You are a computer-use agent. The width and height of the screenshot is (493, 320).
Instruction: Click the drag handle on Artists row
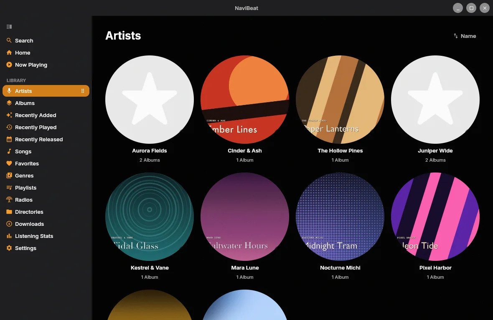point(83,91)
